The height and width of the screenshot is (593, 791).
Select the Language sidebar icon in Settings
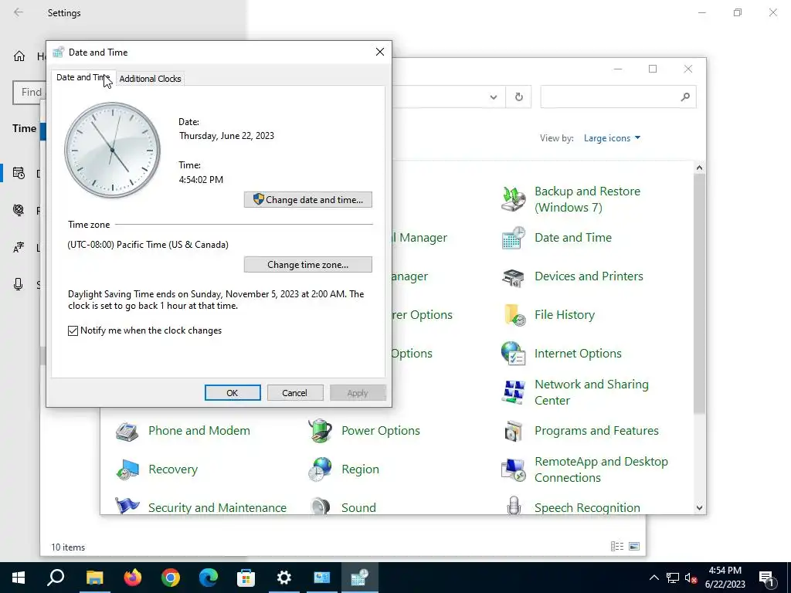tap(19, 248)
